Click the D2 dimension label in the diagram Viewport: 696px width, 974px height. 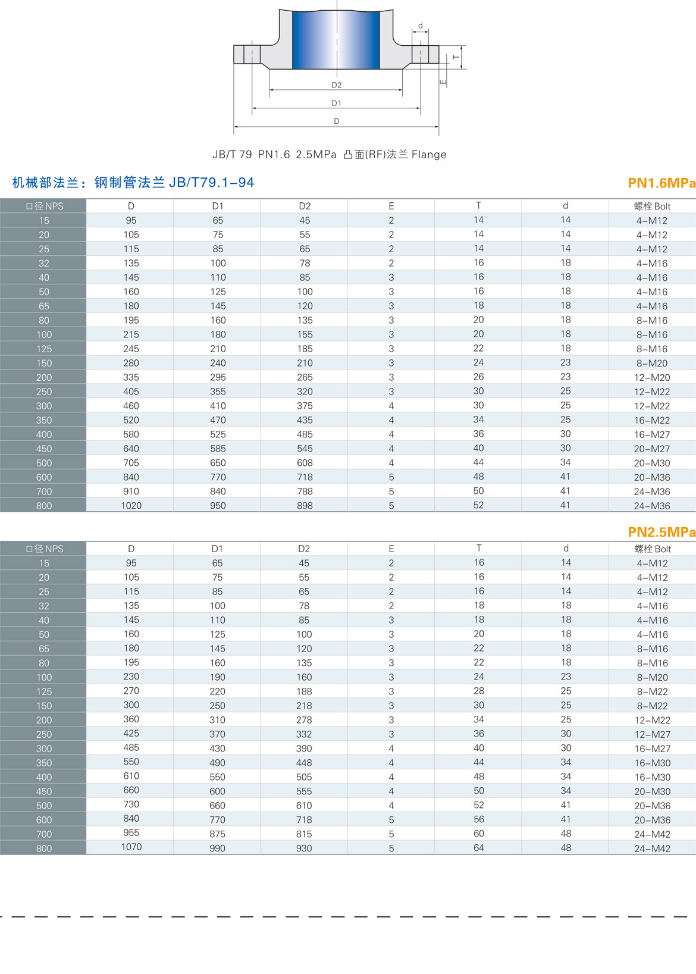(x=337, y=85)
